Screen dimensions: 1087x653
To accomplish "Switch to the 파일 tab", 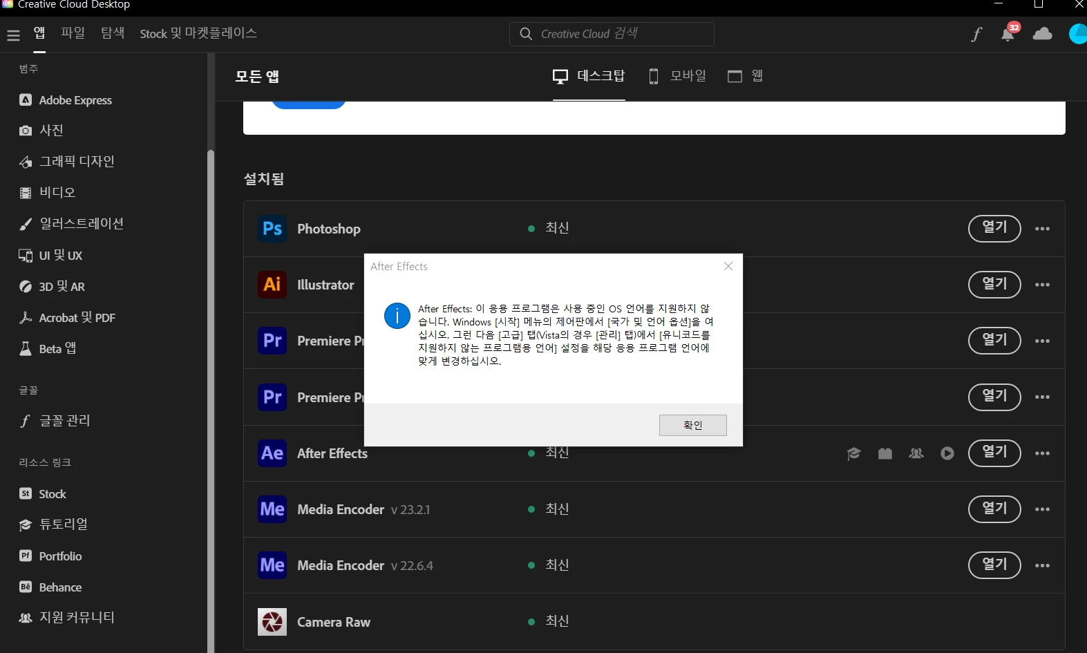I will click(x=73, y=33).
